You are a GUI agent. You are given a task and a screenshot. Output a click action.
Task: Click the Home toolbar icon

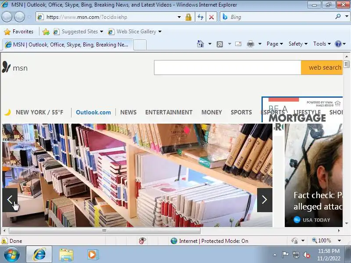(x=201, y=44)
